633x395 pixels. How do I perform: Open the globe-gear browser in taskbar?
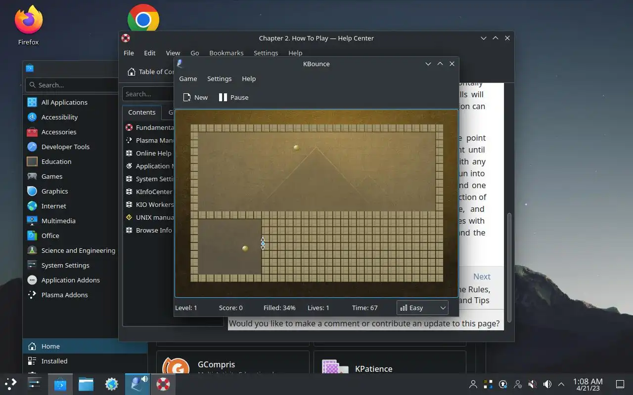coord(112,384)
